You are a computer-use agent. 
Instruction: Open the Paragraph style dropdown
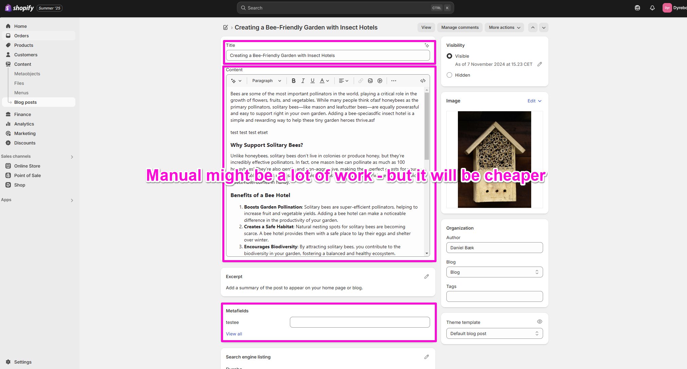(266, 81)
